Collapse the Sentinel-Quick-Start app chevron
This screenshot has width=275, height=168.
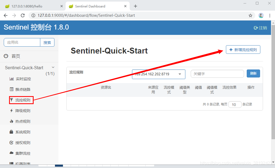pyautogui.click(x=53, y=67)
